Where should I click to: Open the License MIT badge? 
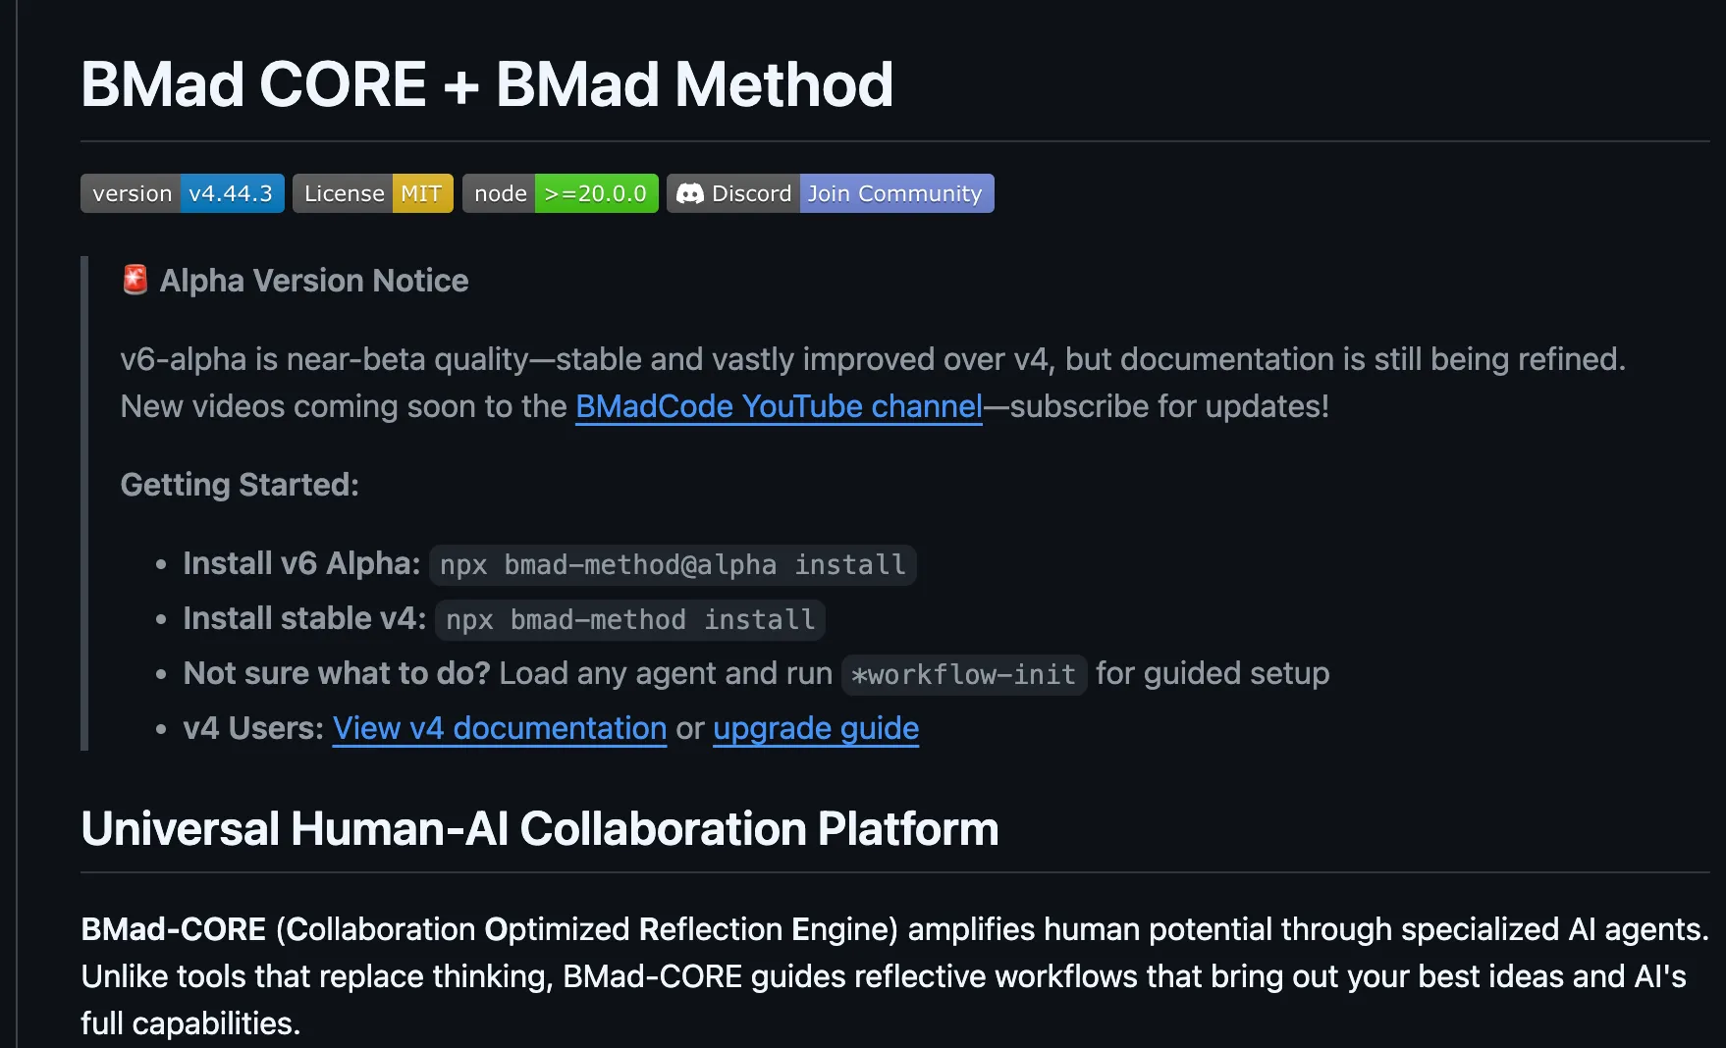[x=372, y=193]
